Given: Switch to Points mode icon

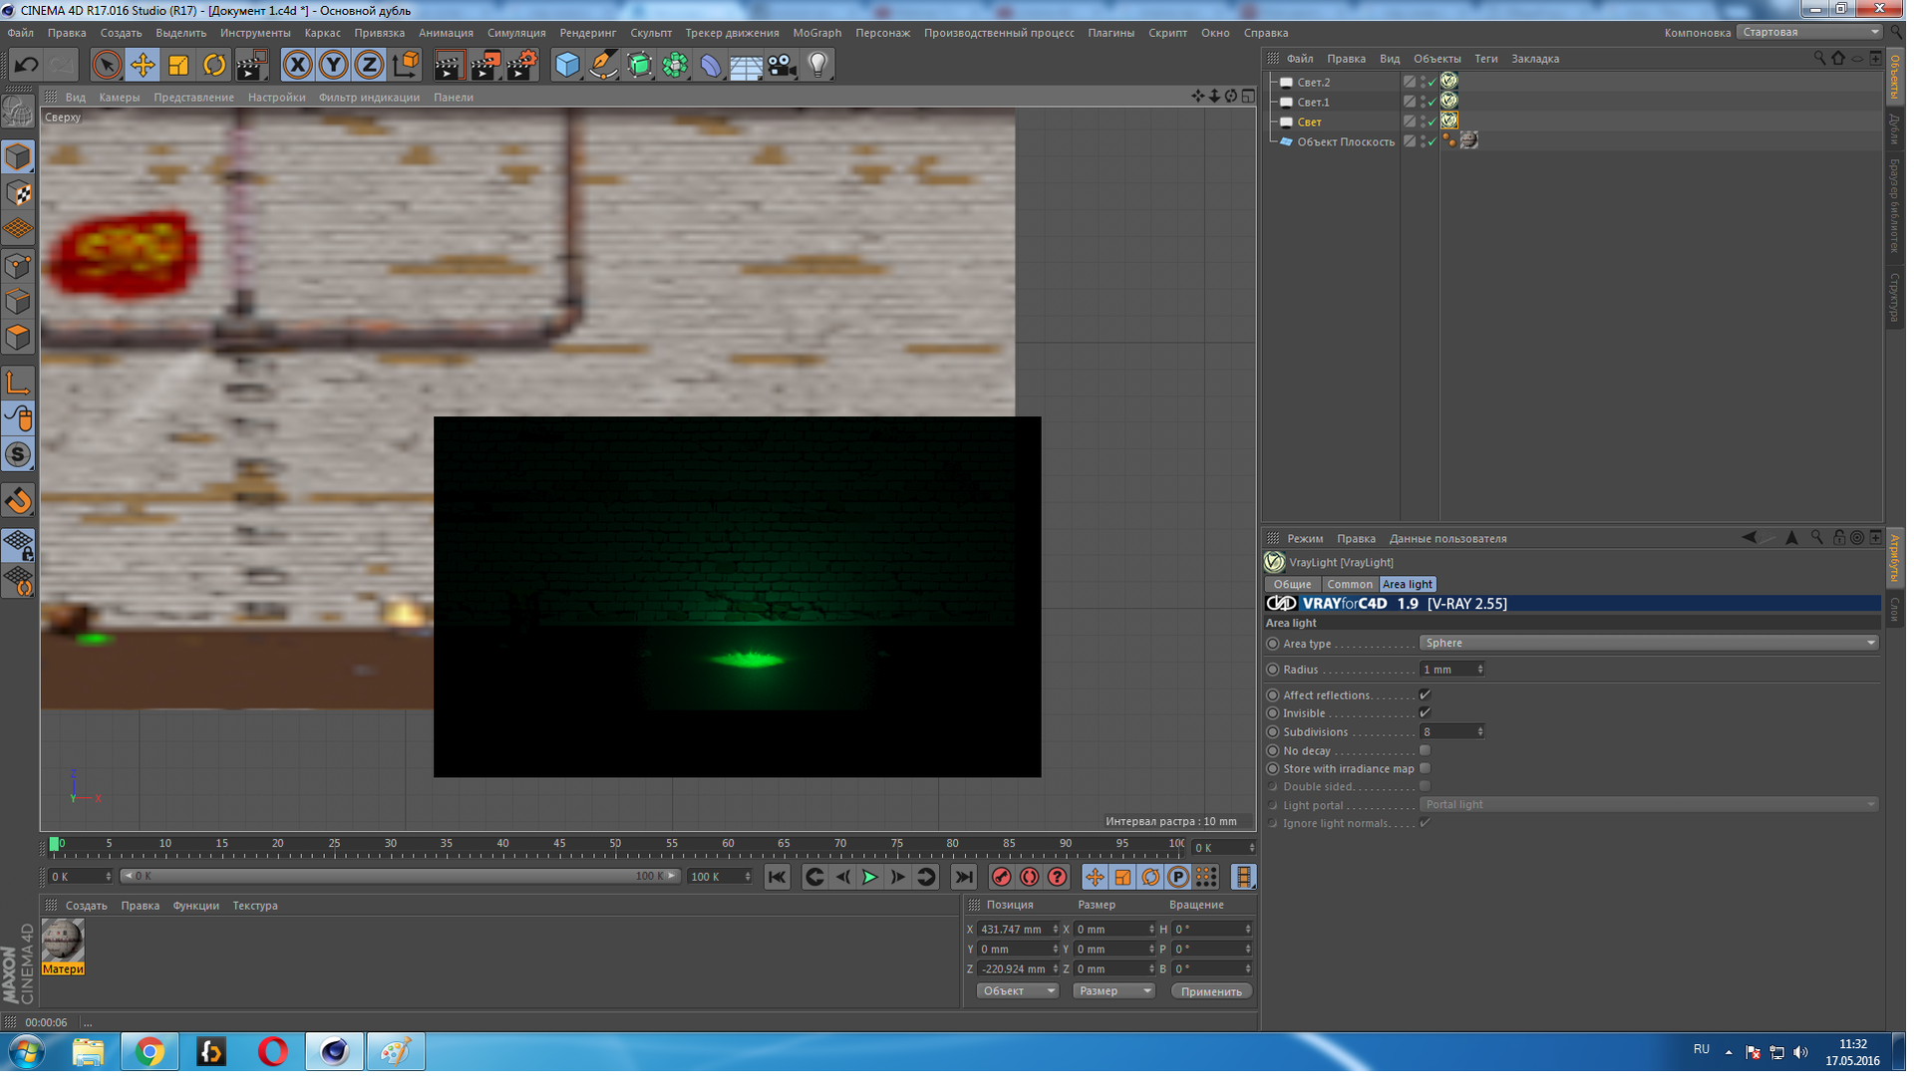Looking at the screenshot, I should pyautogui.click(x=18, y=266).
